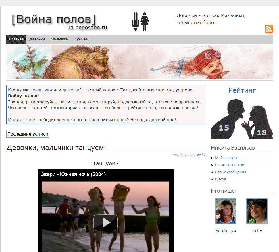Click the Последние записи button
279x252 pixels.
tap(28, 134)
